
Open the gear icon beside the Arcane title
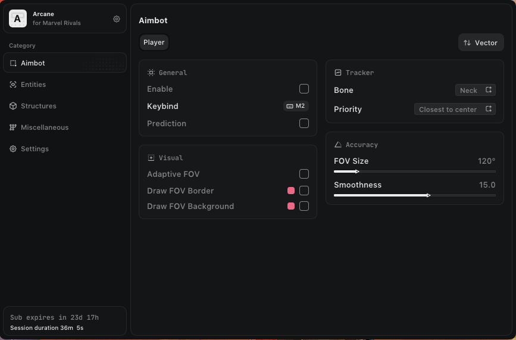[x=117, y=19]
